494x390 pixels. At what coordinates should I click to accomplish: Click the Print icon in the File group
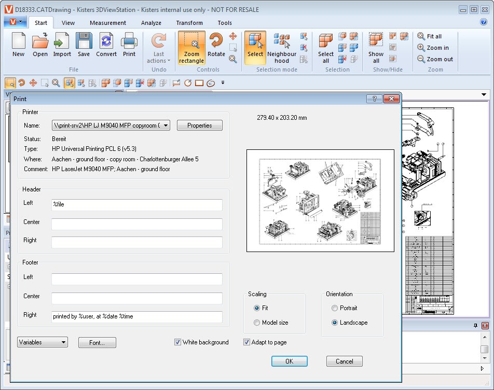pos(129,45)
